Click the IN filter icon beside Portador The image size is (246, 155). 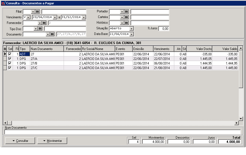(126, 12)
